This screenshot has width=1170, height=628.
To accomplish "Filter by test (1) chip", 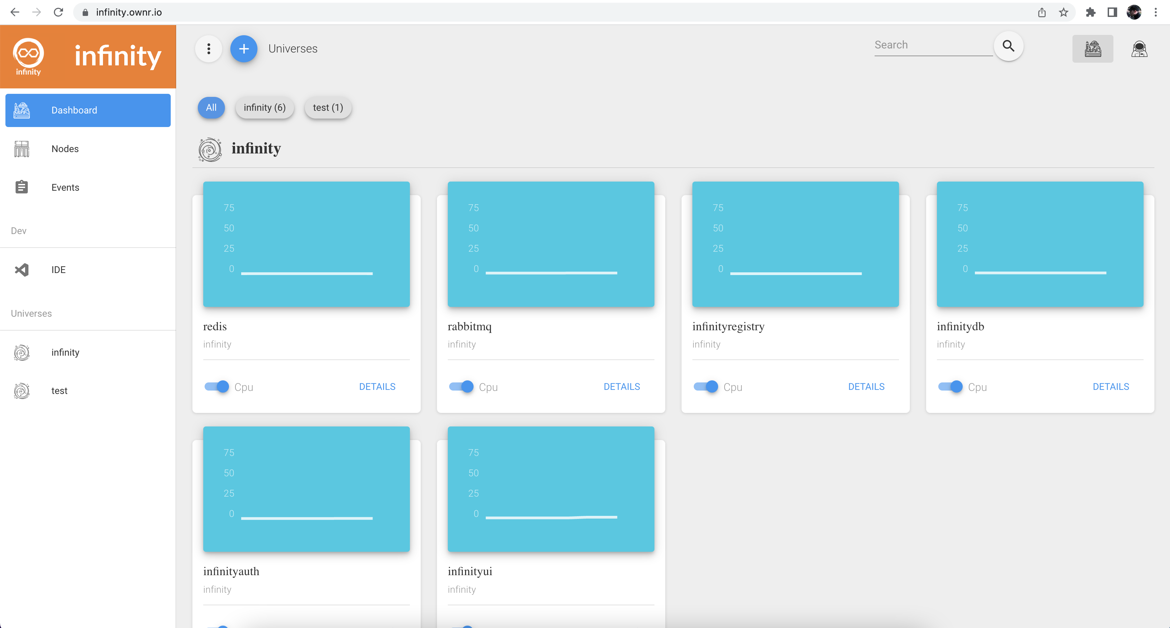I will [x=328, y=108].
